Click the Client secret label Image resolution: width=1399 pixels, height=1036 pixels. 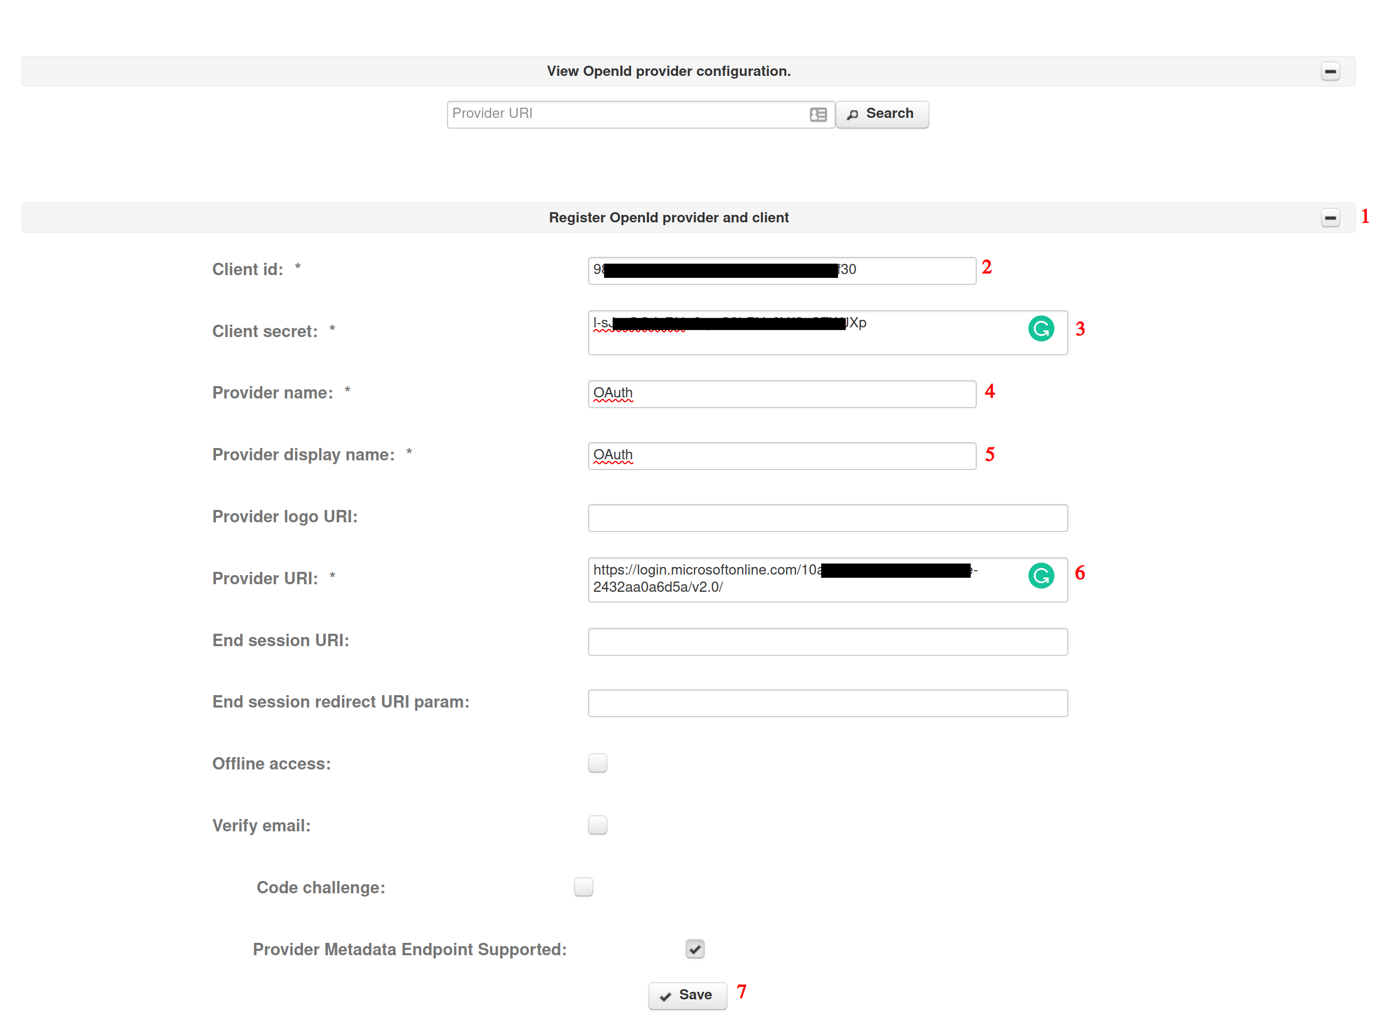tap(264, 331)
